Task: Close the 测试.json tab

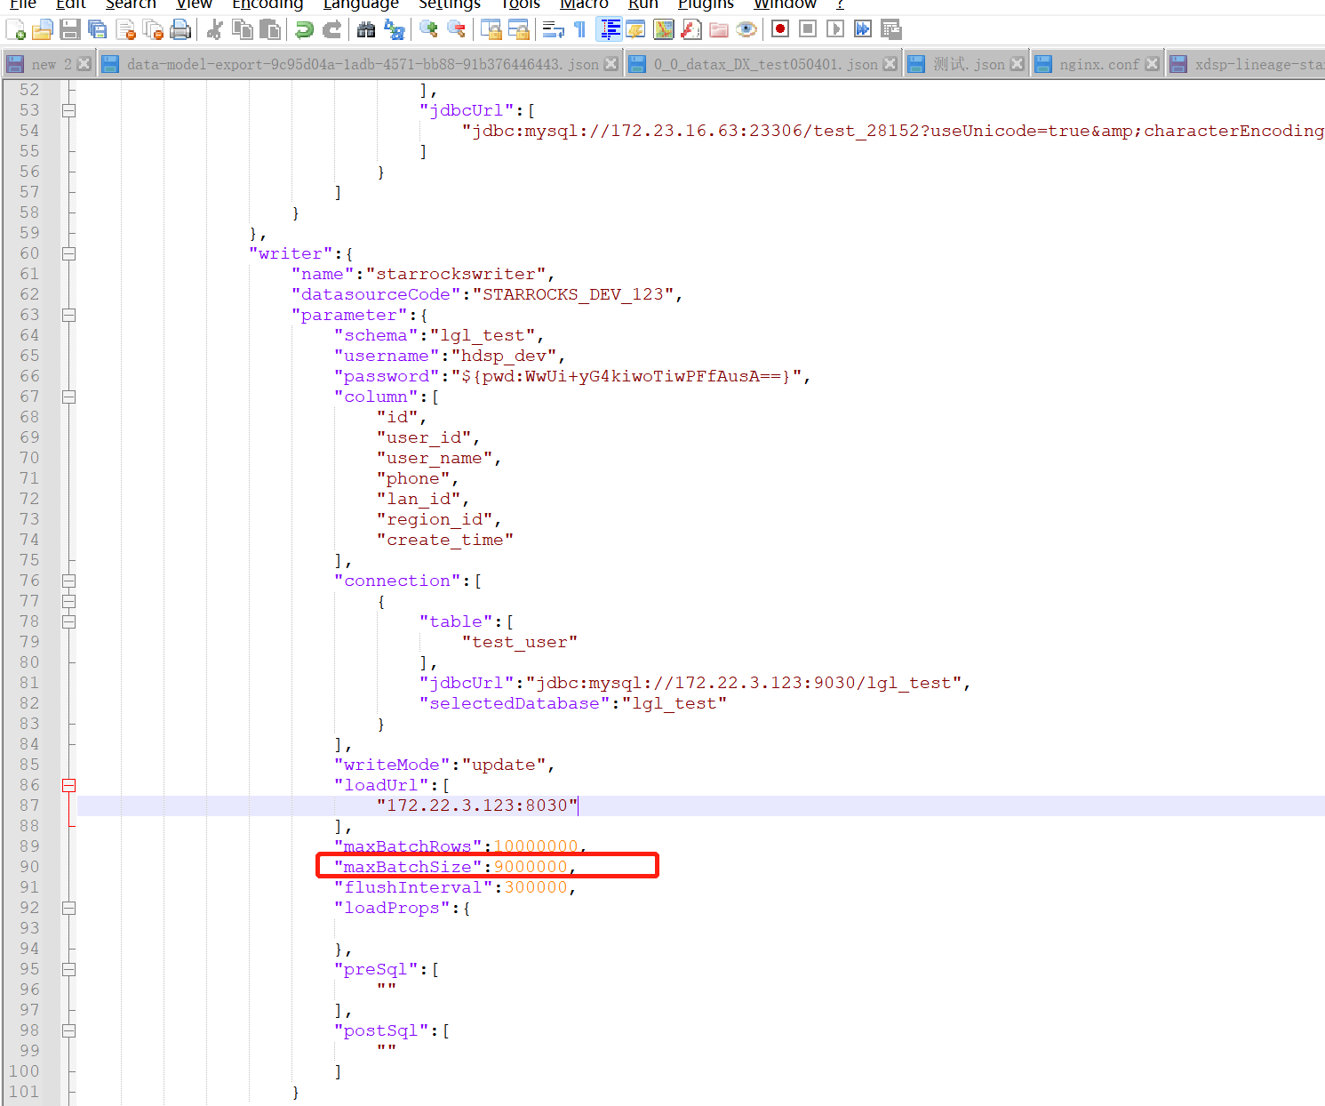Action: [x=1018, y=64]
